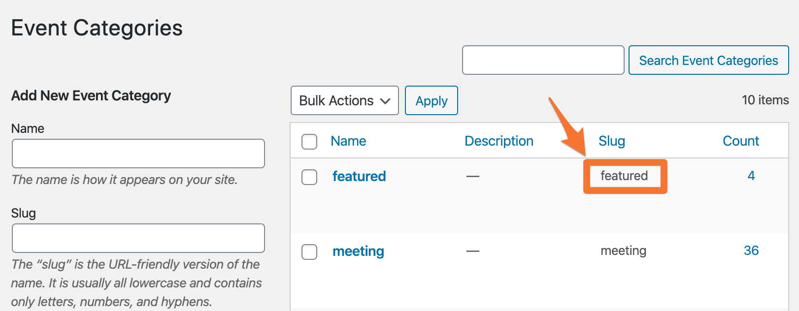799x311 pixels.
Task: Focus the new category Name field
Action: coord(138,154)
